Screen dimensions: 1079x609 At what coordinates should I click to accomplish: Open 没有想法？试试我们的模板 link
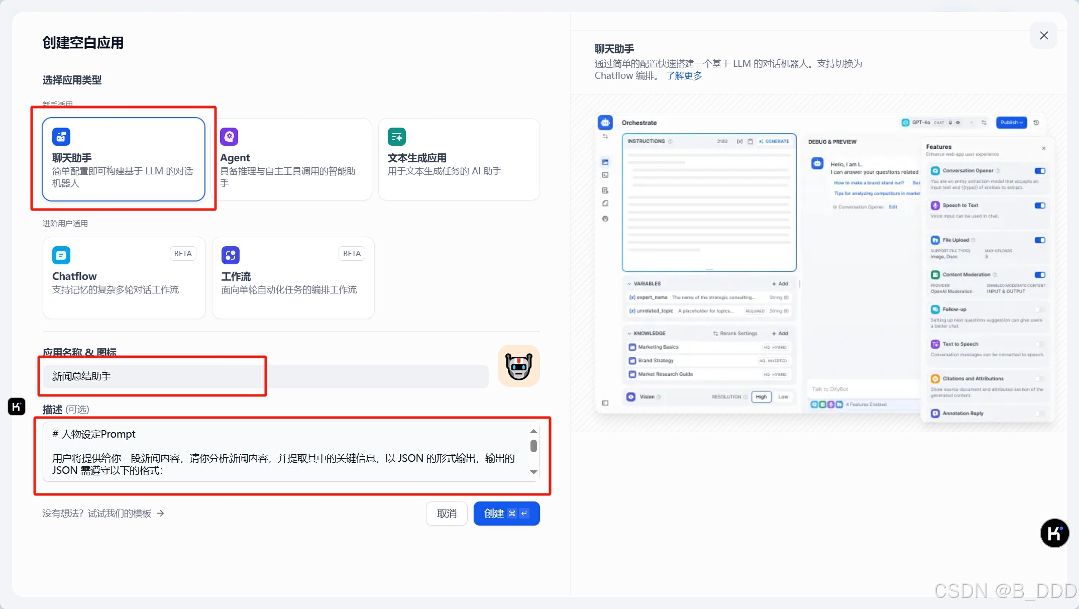(103, 513)
